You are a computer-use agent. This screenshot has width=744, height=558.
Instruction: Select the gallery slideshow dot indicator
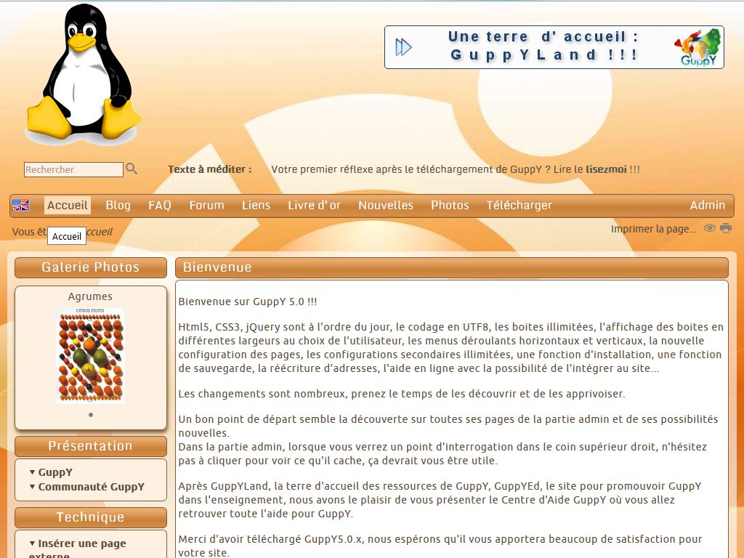(x=91, y=415)
